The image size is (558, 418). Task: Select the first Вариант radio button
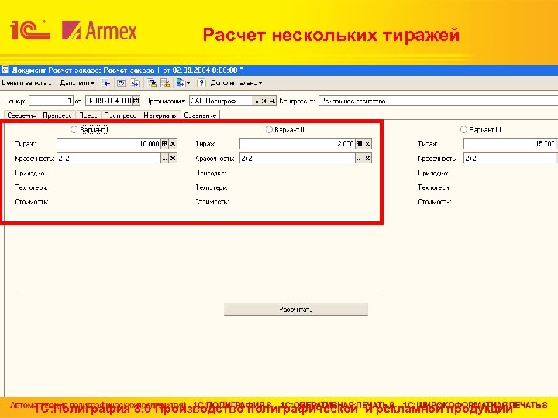click(74, 129)
